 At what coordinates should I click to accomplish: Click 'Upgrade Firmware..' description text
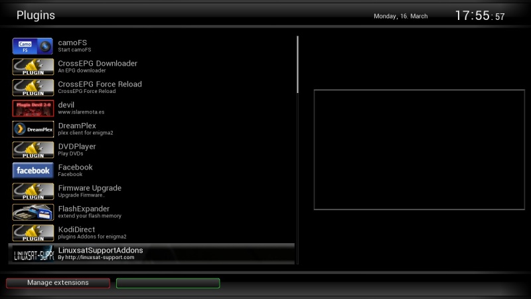point(82,195)
